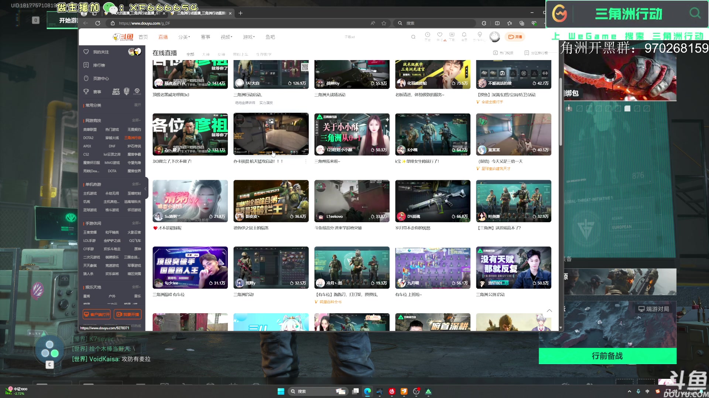Toggle the read aloud icon in address bar
Screen dimensions: 709x398
(373, 23)
